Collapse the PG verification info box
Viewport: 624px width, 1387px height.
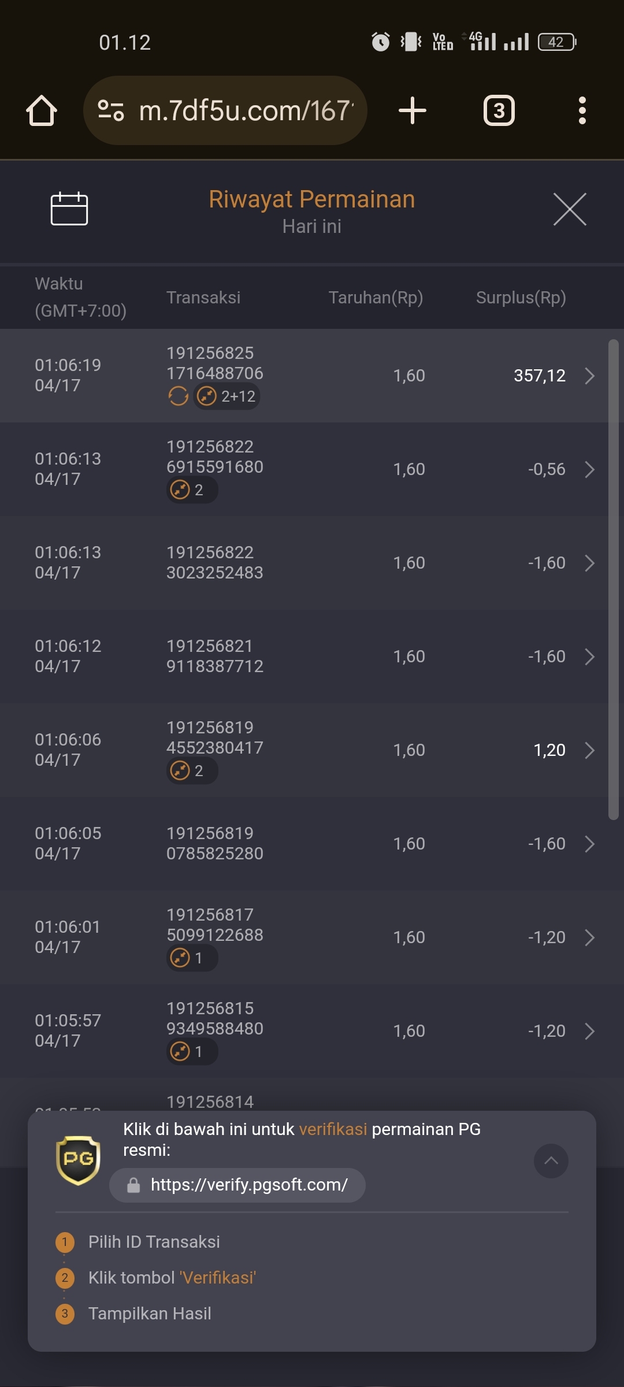[x=551, y=1160]
